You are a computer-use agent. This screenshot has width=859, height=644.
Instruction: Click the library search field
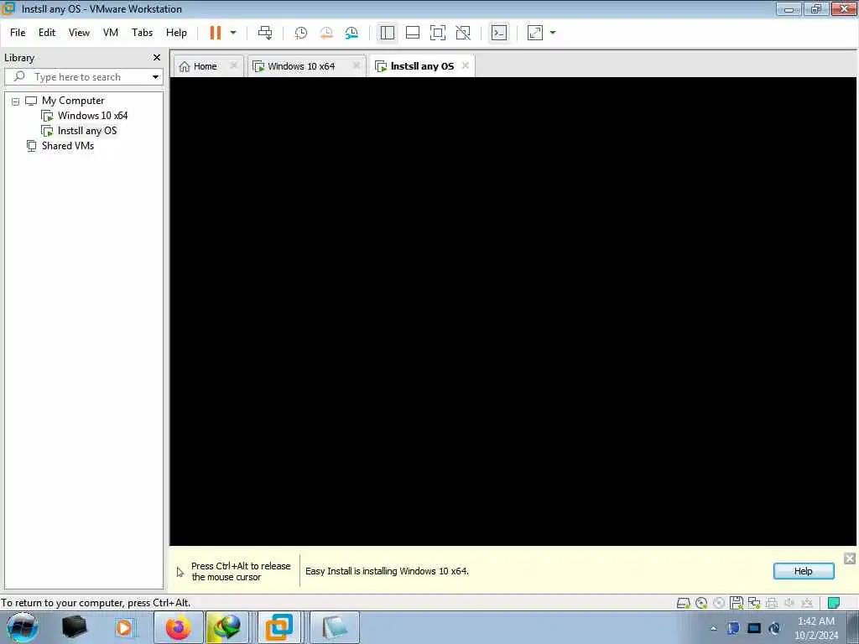[82, 77]
